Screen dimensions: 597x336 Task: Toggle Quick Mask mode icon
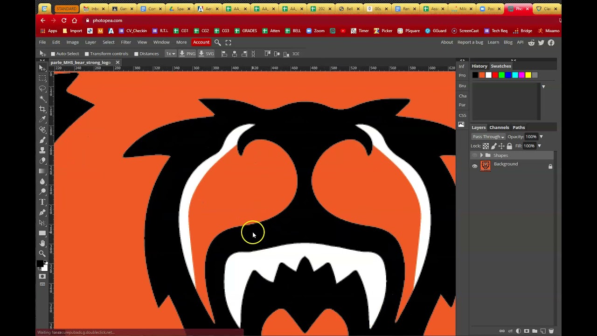click(x=42, y=276)
